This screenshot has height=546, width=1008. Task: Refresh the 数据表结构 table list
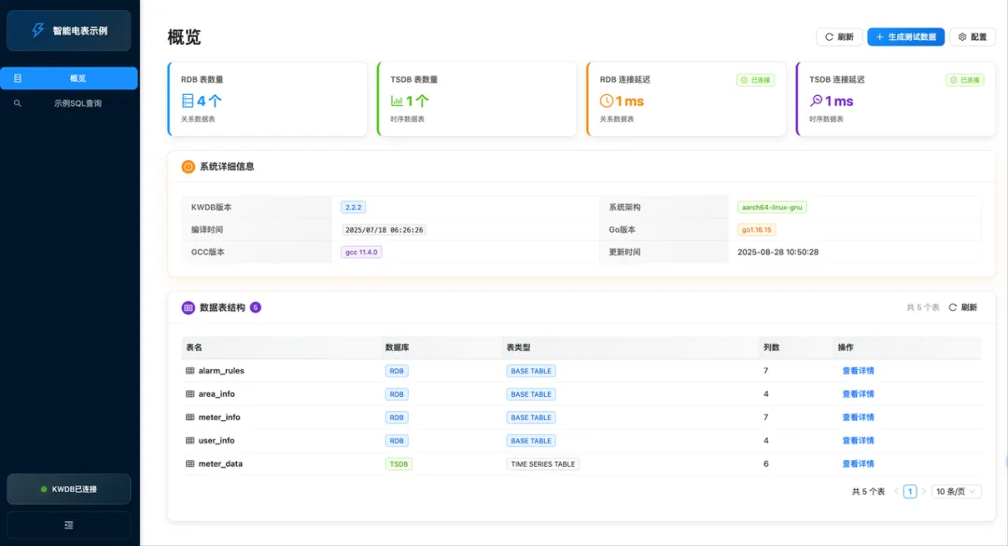pos(963,307)
